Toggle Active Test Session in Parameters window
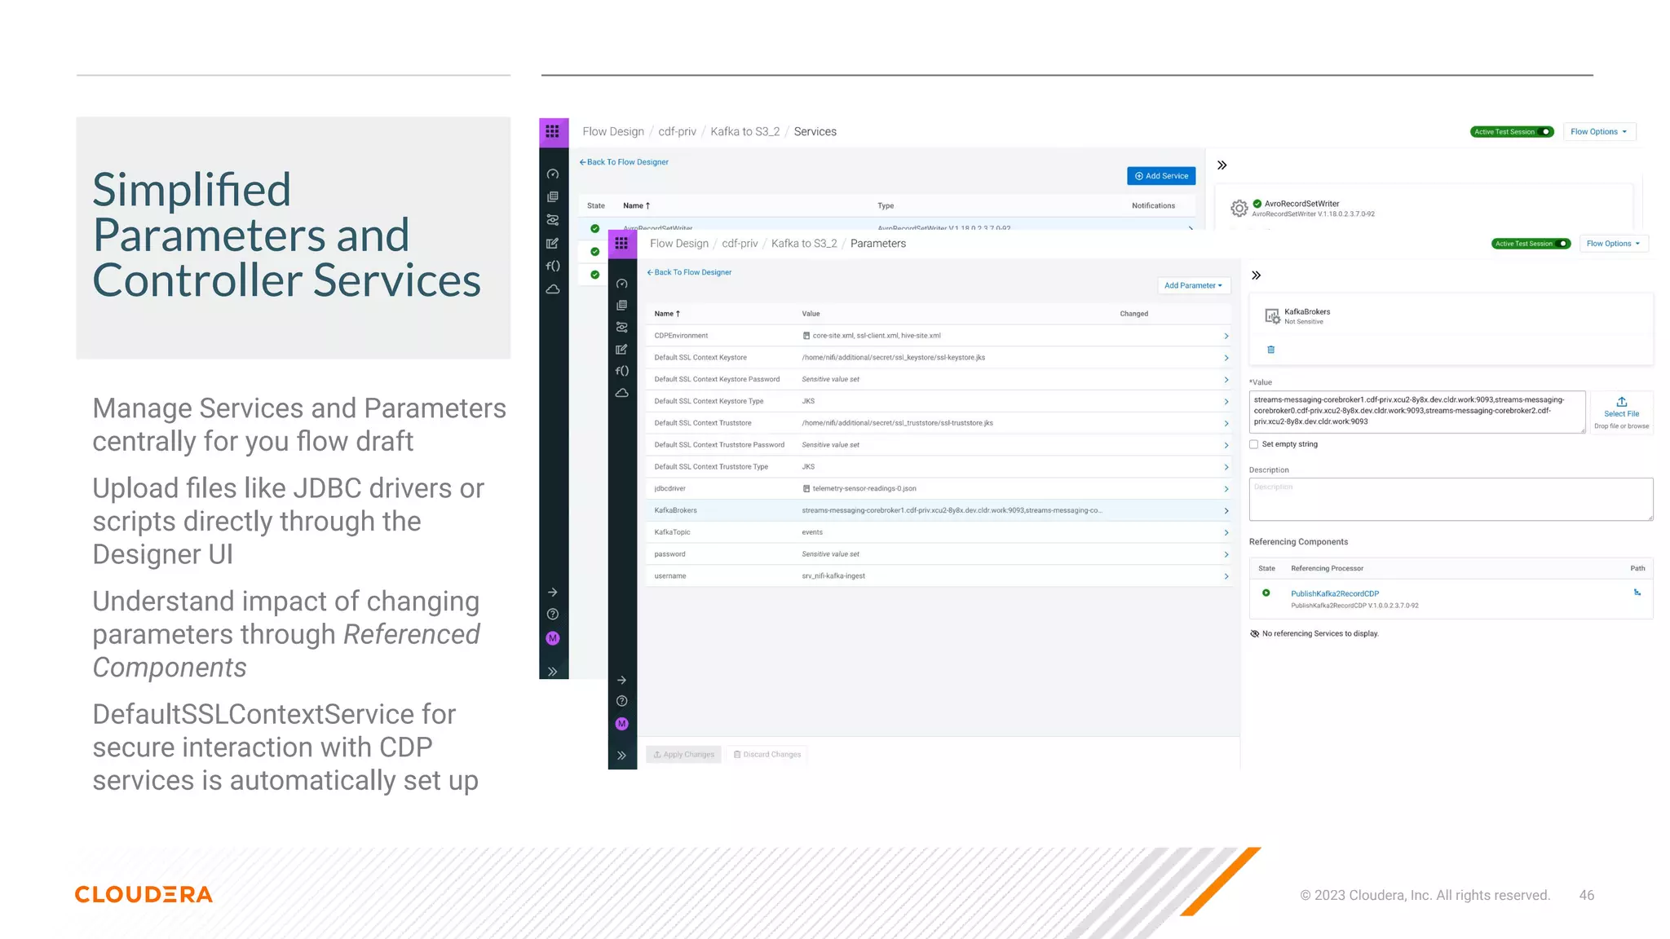1670x939 pixels. [x=1562, y=244]
